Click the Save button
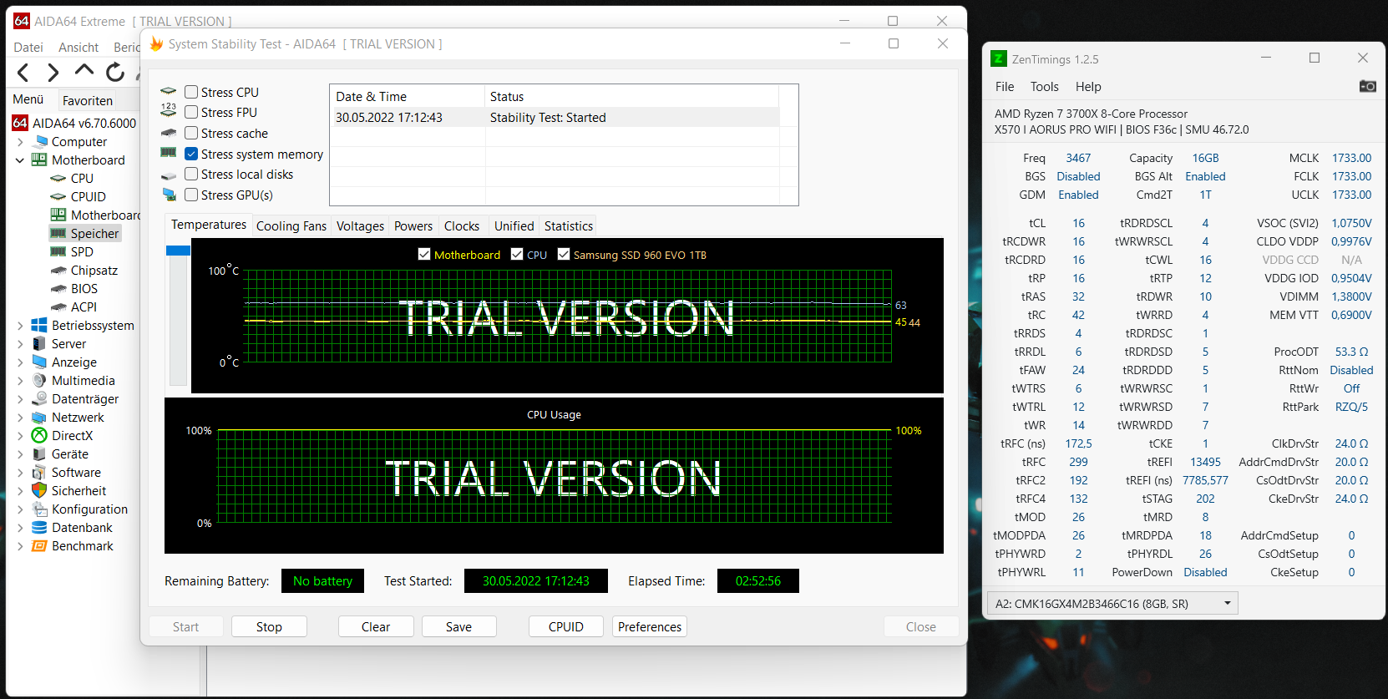 (458, 626)
